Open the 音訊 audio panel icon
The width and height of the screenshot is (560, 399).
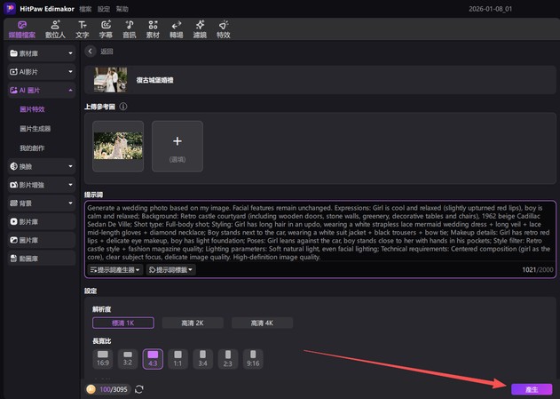pos(130,28)
